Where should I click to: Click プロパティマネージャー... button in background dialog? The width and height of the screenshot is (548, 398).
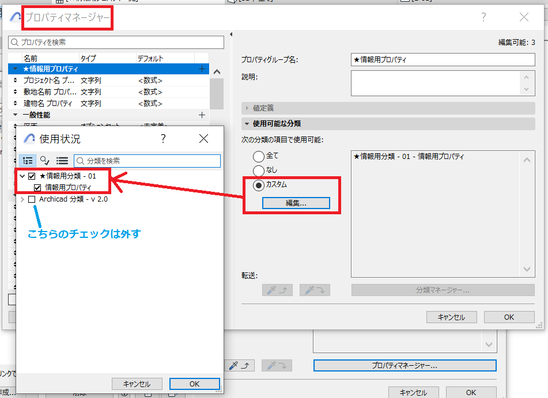[x=405, y=366]
